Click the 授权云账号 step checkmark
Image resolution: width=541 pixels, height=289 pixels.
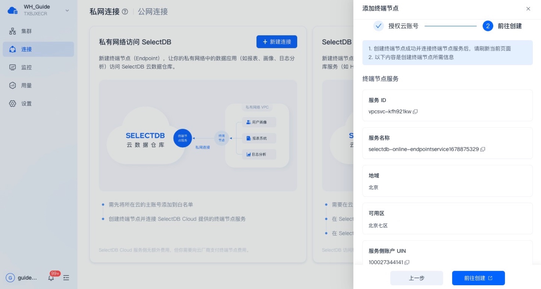379,26
